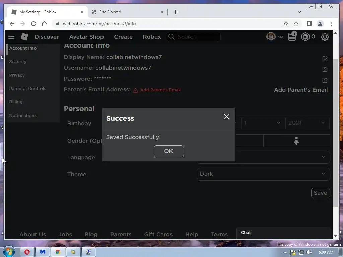Expand the Language dropdown
The height and width of the screenshot is (257, 343).
pyautogui.click(x=263, y=157)
